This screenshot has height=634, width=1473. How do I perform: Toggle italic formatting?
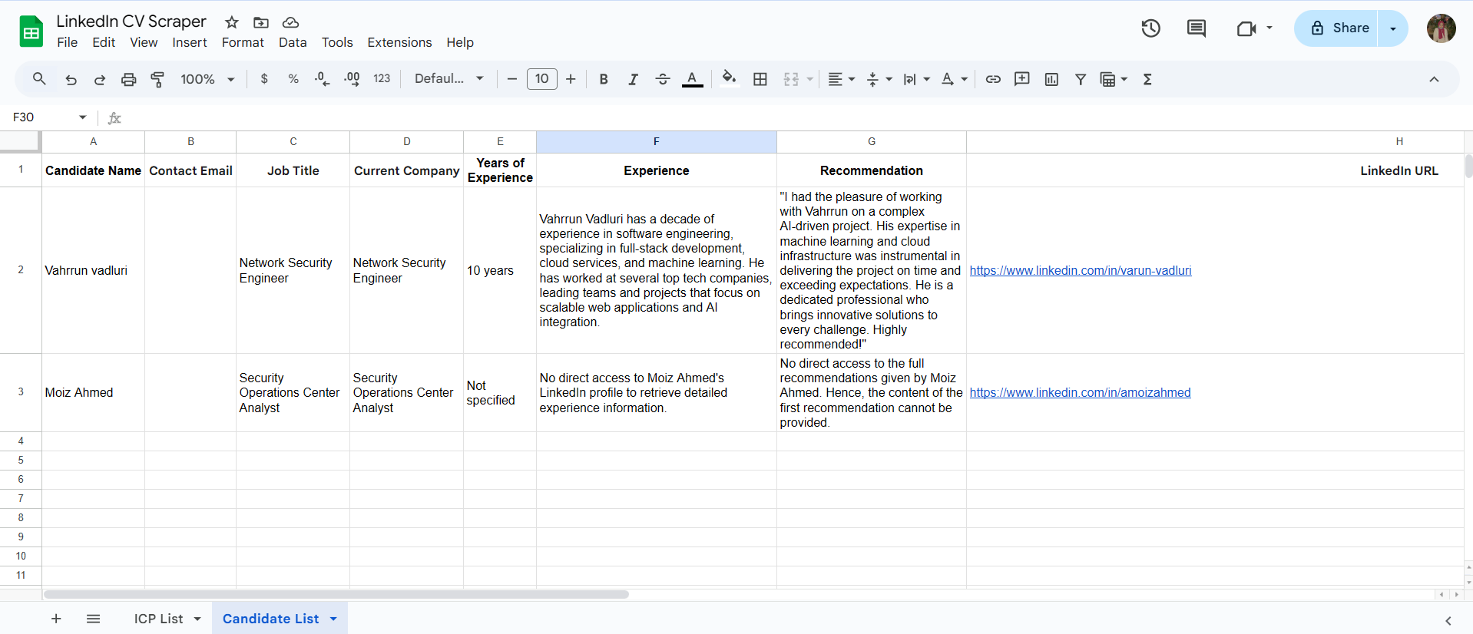click(x=633, y=79)
